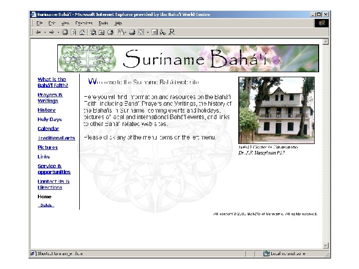Open the Back button history dropdown arrow

(45, 32)
